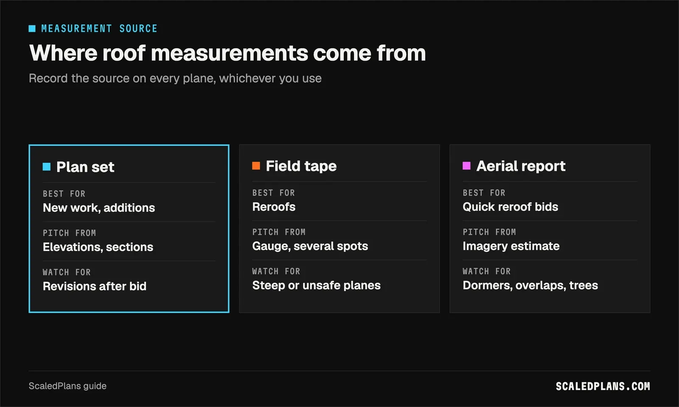
Task: Click BEST FOR label in Plan set card
Action: (64, 194)
